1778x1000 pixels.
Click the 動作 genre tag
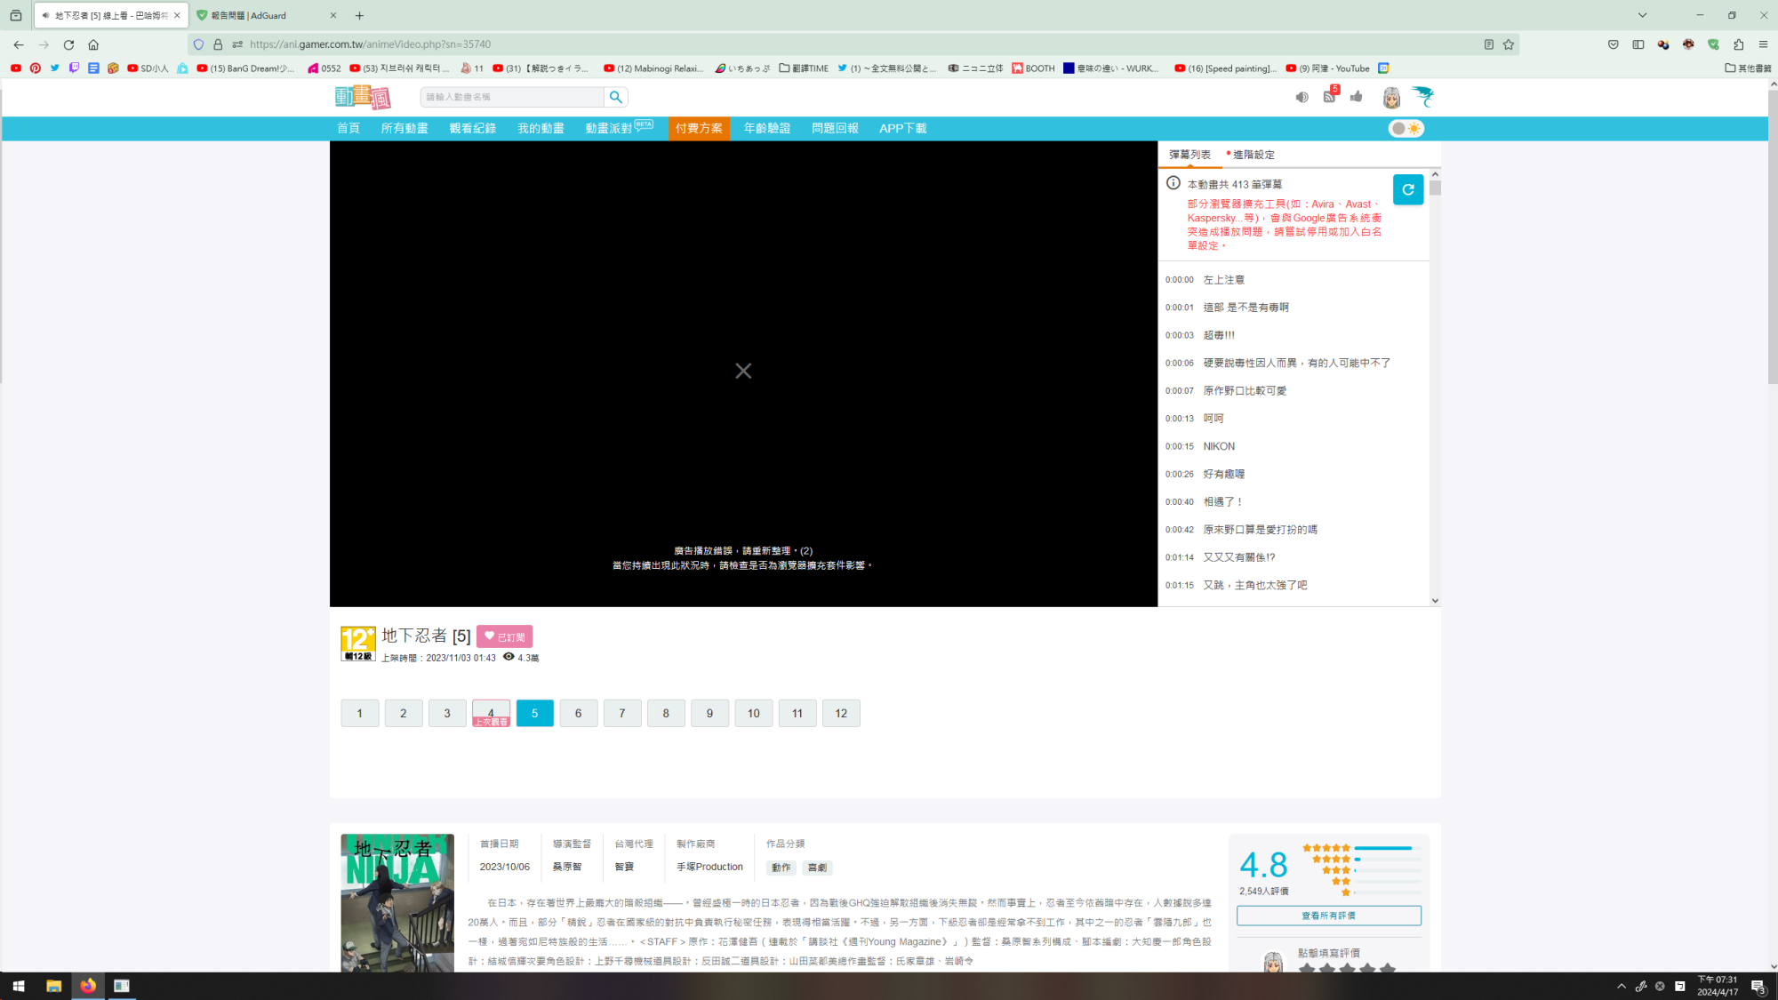(x=781, y=868)
